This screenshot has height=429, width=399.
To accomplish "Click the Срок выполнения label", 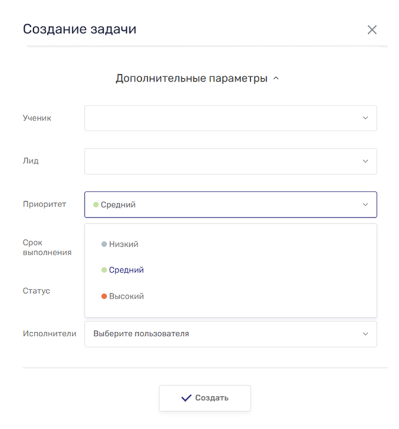I will (x=47, y=247).
